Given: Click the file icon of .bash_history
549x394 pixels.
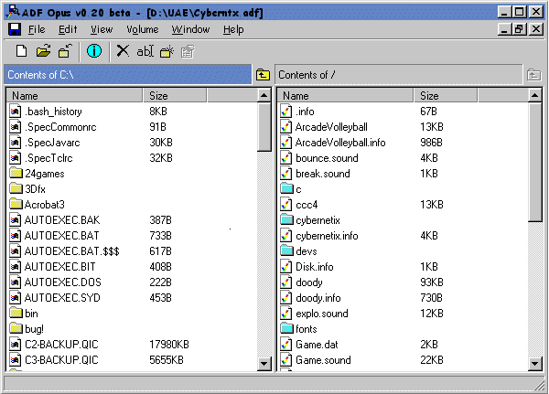Looking at the screenshot, I should click(15, 112).
